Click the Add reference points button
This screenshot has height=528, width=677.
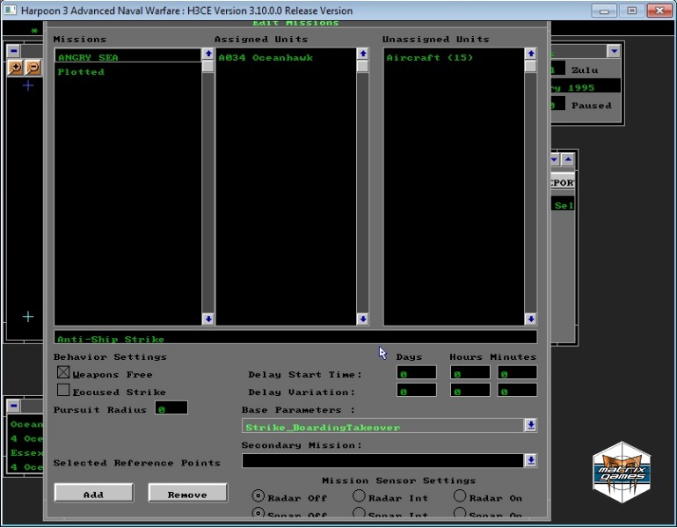(x=93, y=494)
